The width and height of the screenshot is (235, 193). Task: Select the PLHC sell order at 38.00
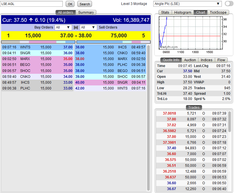110,65
